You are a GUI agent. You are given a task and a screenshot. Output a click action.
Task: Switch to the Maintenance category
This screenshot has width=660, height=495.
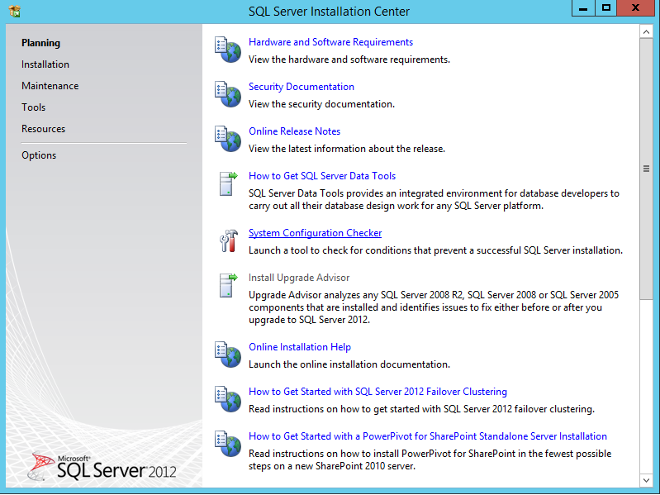coord(50,86)
